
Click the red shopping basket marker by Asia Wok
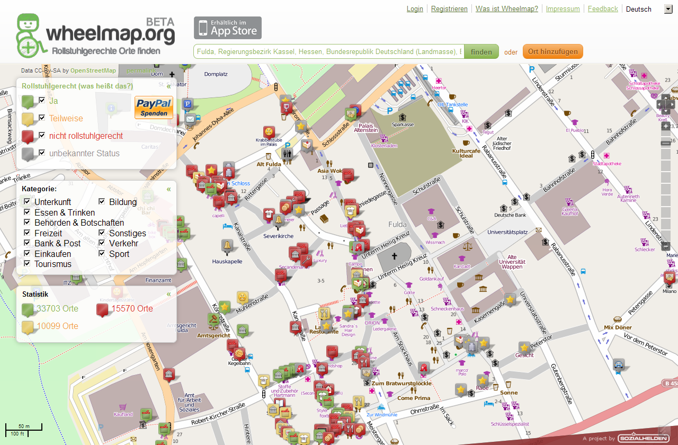347,174
